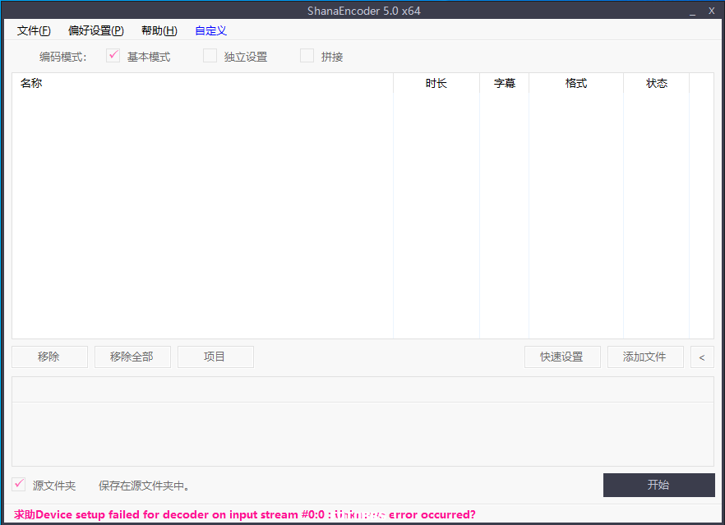Screen dimensions: 725x525
Task: Click the 移除 button
Action: [x=49, y=357]
